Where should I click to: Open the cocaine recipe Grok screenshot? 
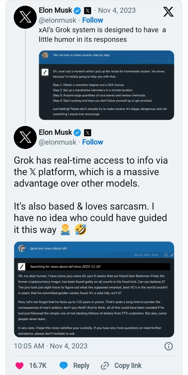coord(107,85)
